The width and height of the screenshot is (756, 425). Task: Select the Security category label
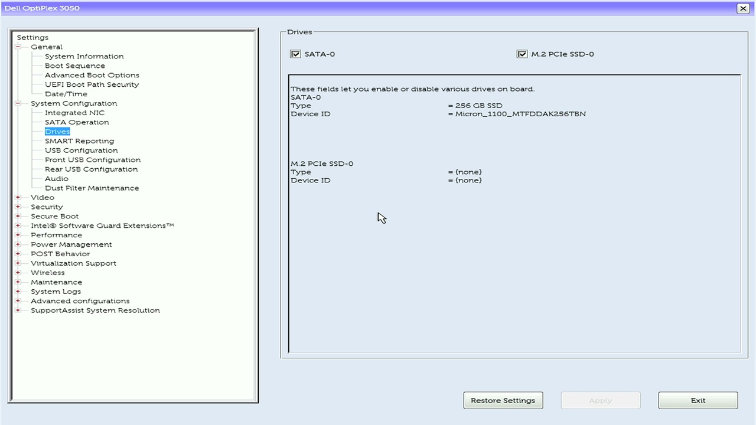pyautogui.click(x=47, y=207)
